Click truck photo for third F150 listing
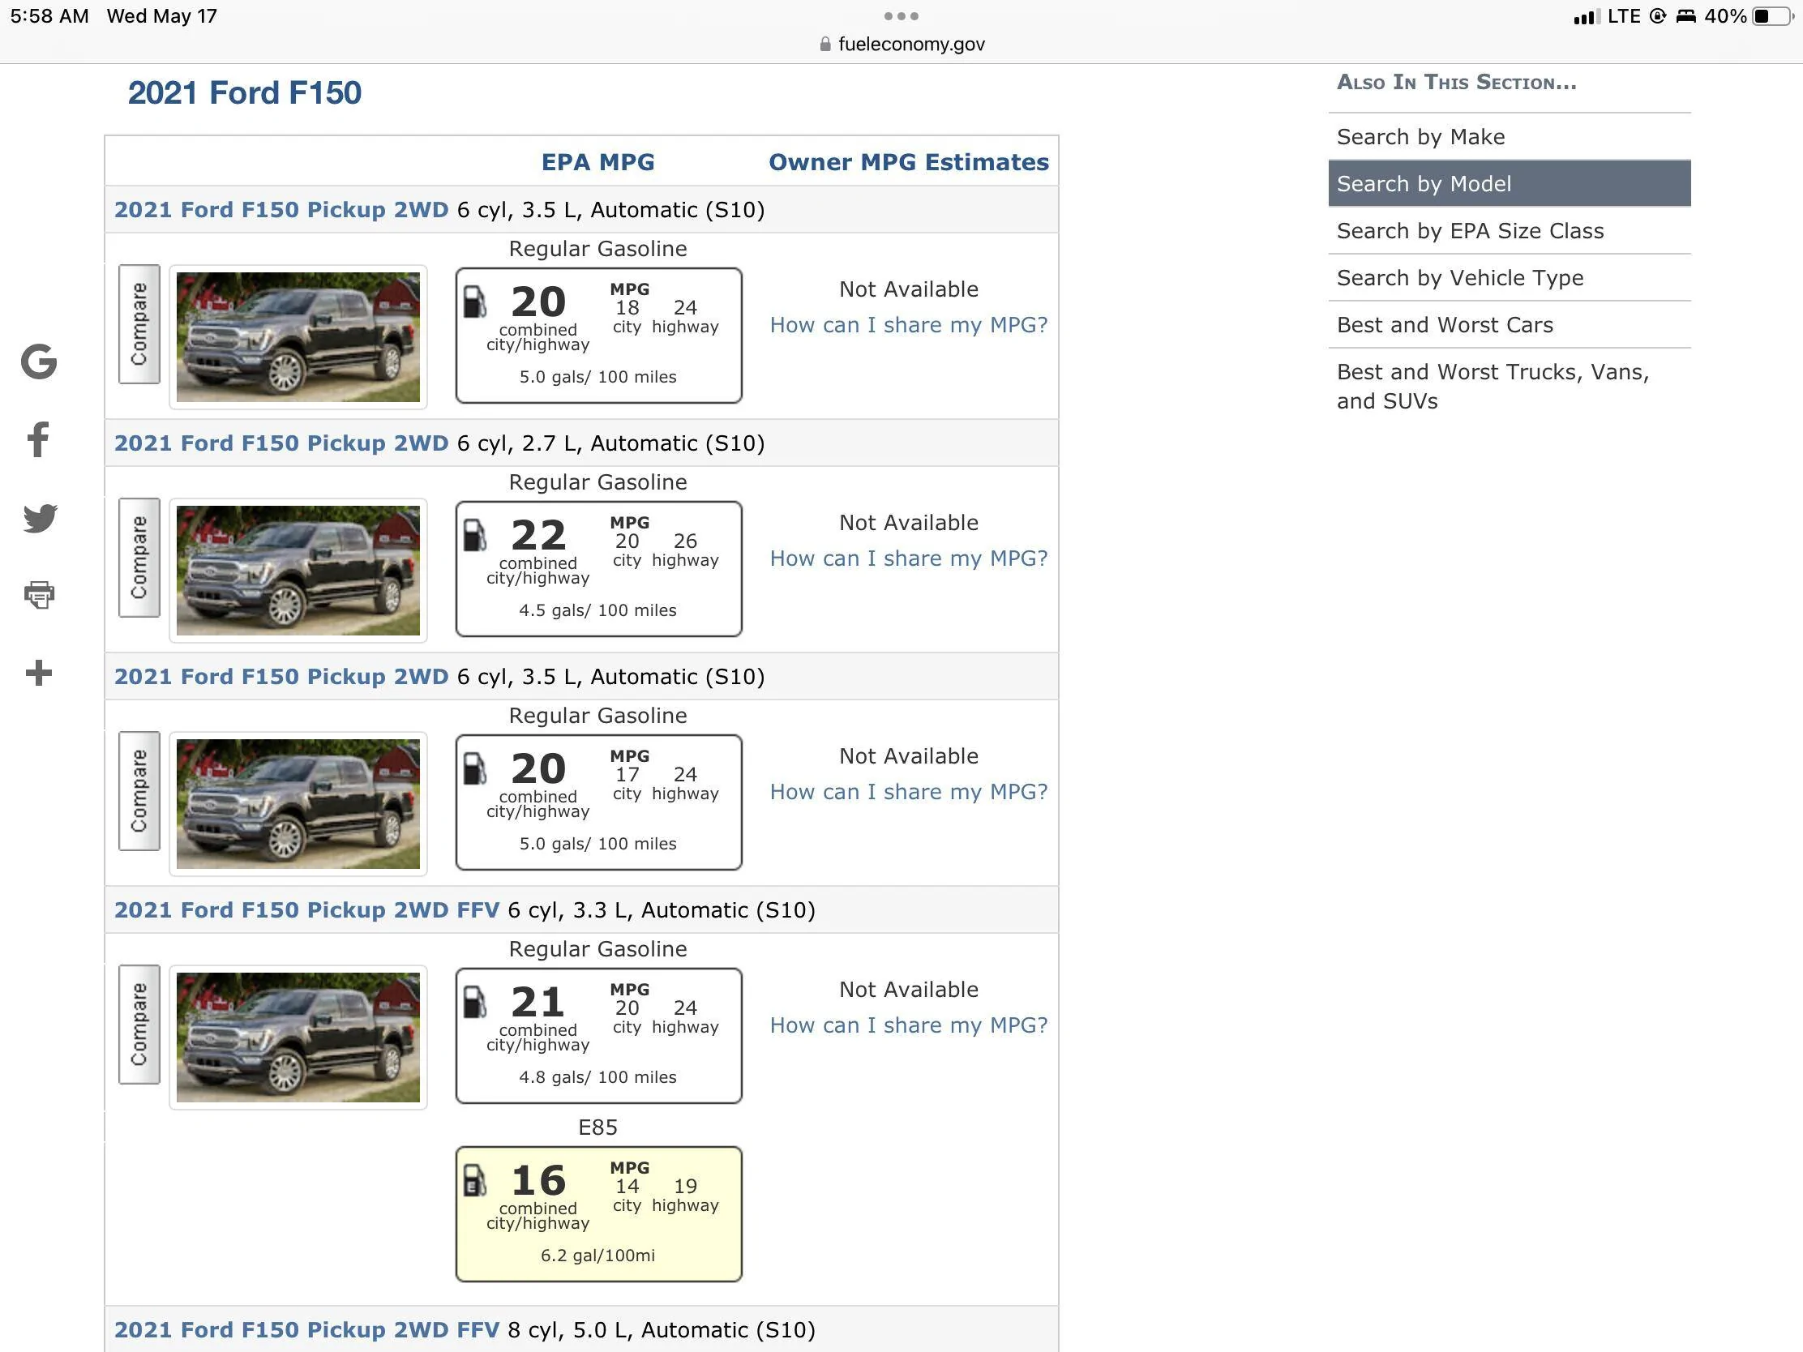The width and height of the screenshot is (1803, 1352). [x=298, y=803]
